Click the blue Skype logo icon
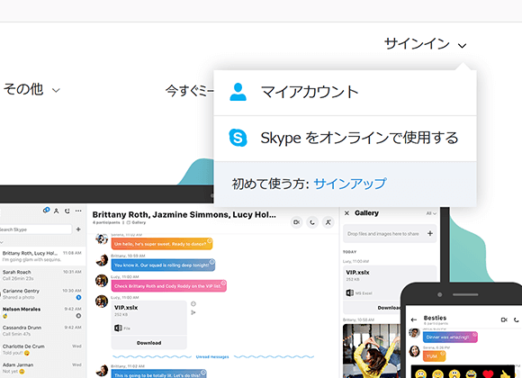Viewport: 522px width, 378px height. point(238,138)
